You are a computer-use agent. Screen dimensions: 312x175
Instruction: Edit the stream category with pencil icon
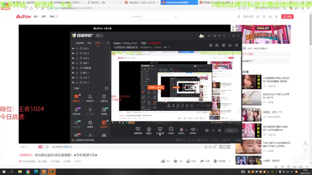[x=136, y=47]
